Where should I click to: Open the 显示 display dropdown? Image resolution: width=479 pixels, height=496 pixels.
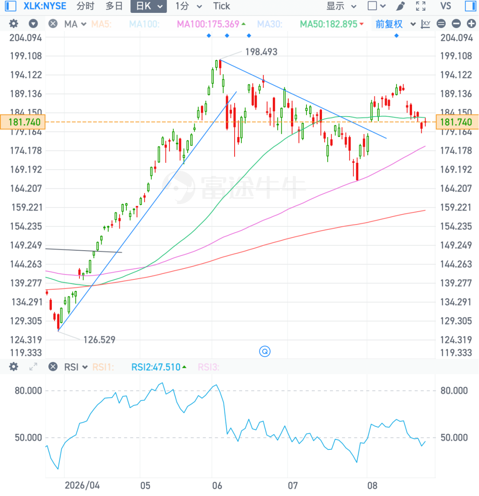click(x=342, y=6)
